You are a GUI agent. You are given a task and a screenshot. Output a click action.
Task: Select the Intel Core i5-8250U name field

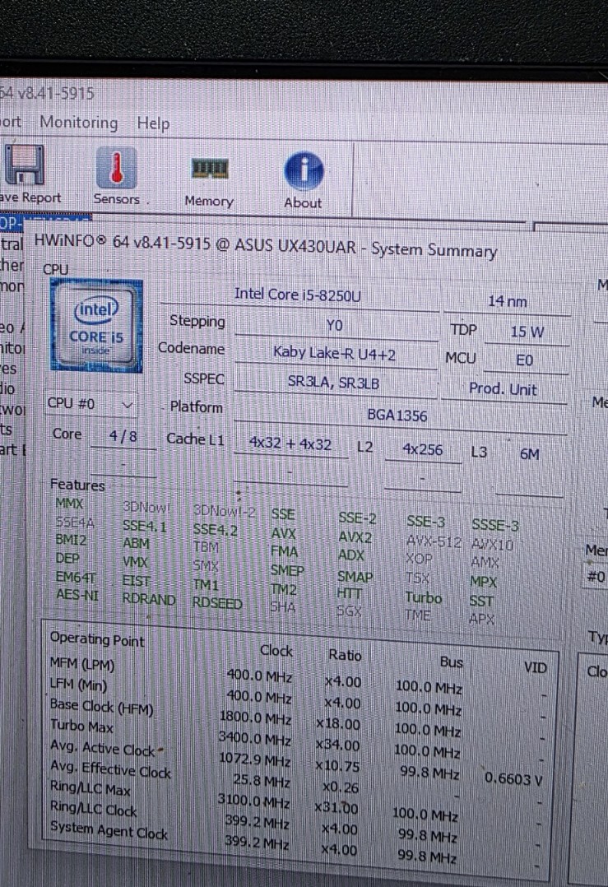point(298,295)
